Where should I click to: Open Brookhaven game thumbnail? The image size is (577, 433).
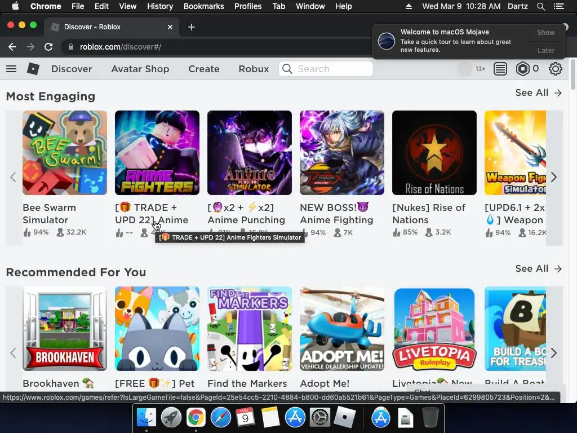(x=65, y=329)
